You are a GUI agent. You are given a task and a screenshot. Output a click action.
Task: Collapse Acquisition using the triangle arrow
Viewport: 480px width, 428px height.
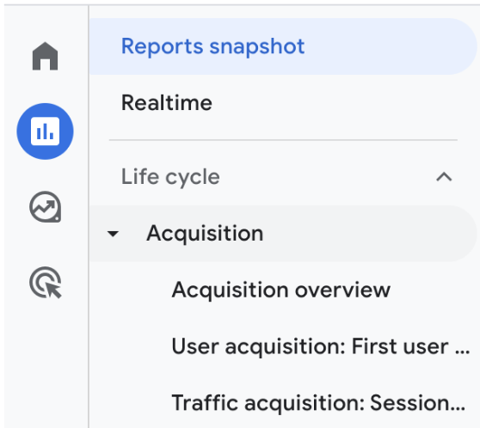(113, 234)
